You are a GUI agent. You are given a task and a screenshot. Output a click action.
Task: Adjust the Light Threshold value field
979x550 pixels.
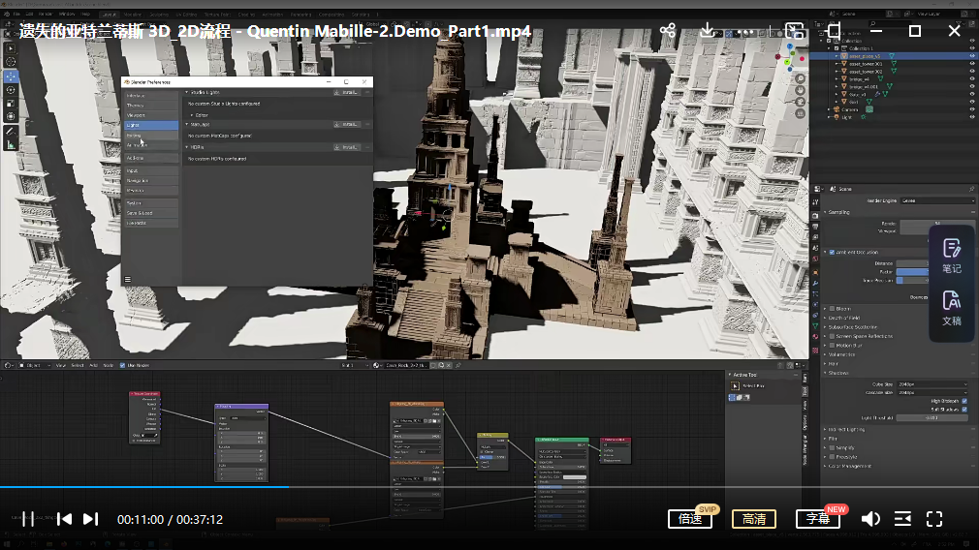coord(932,417)
